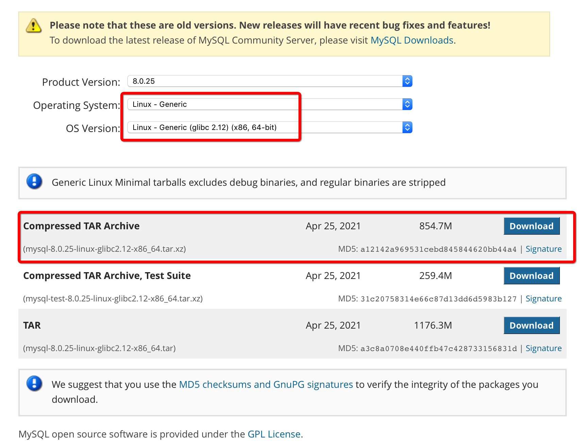The width and height of the screenshot is (582, 447).
Task: Open the OS Version dropdown glibc 2.12
Action: pos(270,128)
